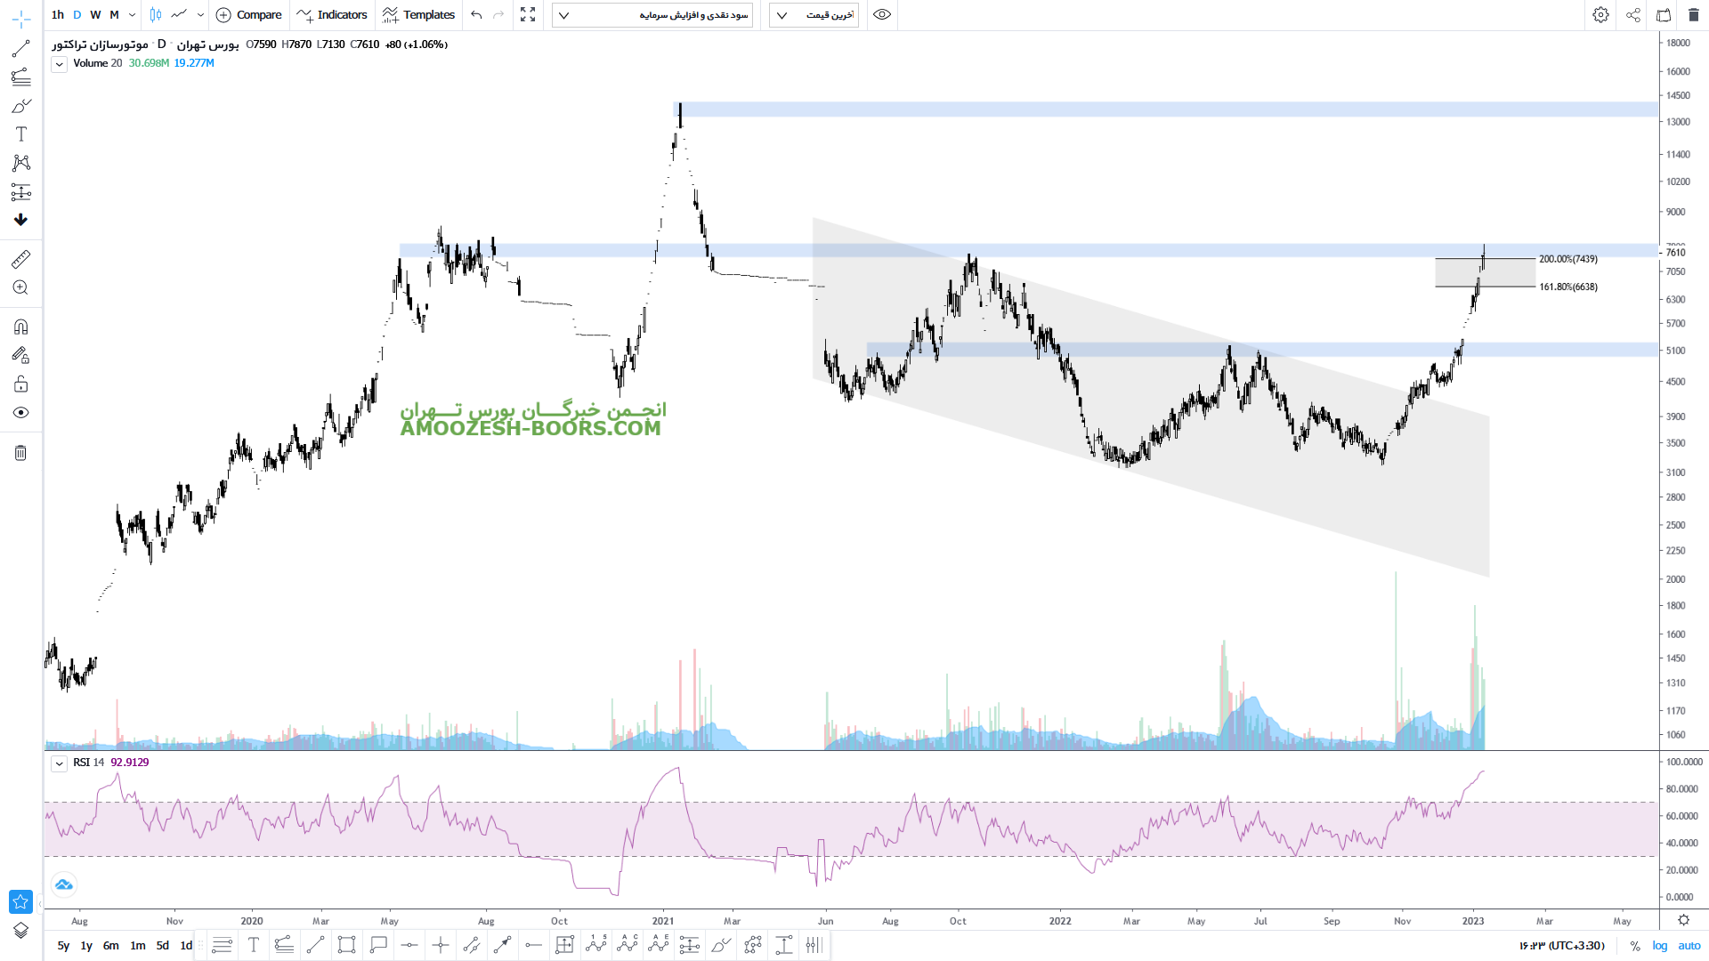Select the 6m date range
The image size is (1709, 961).
(x=110, y=946)
